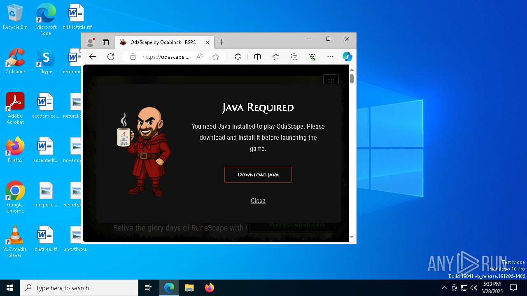
Task: Open Recycle Bin desktop icon
Action: pos(15,17)
